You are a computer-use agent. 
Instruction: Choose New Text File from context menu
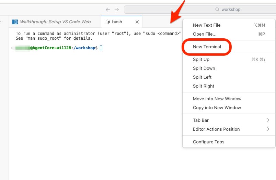coord(207,25)
